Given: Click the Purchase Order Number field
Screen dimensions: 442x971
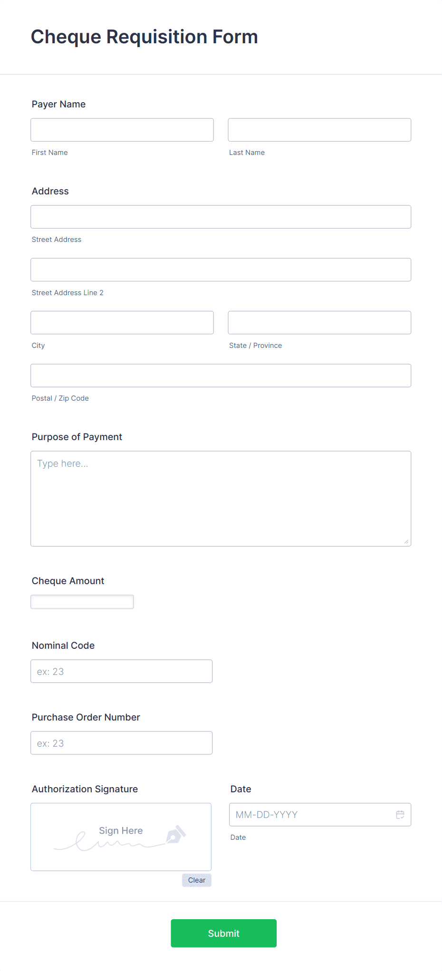Looking at the screenshot, I should pyautogui.click(x=121, y=742).
